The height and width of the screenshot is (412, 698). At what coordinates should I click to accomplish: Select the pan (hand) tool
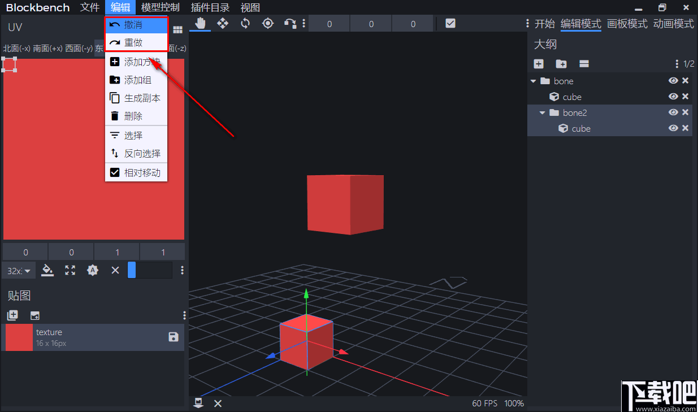point(200,23)
